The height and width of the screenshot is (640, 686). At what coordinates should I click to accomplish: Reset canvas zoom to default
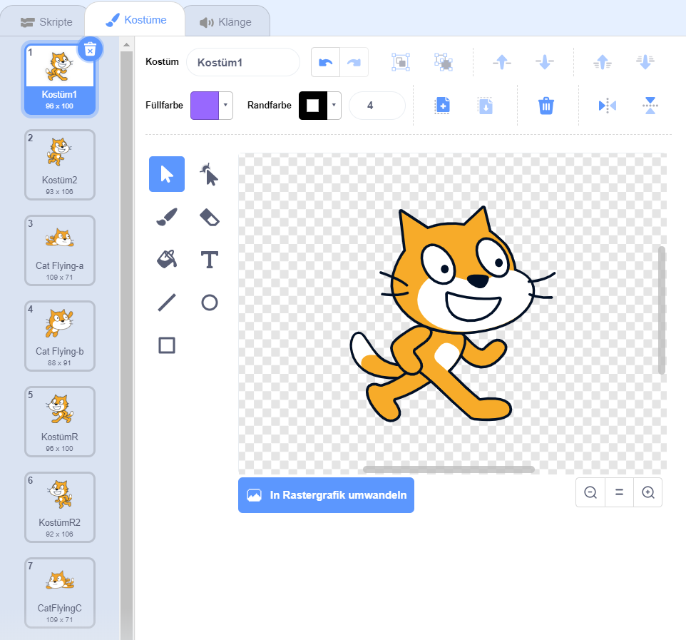[x=619, y=492]
